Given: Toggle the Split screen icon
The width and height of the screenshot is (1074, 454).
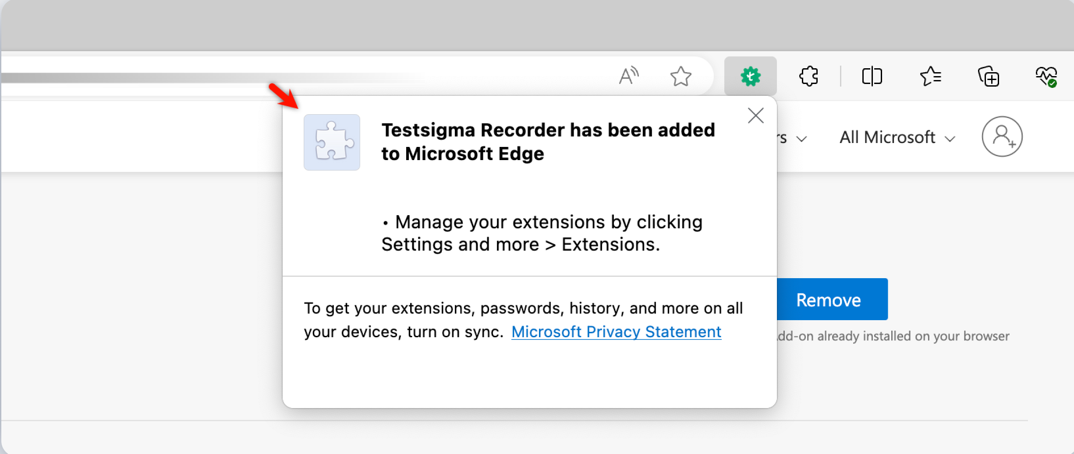Looking at the screenshot, I should [x=872, y=76].
